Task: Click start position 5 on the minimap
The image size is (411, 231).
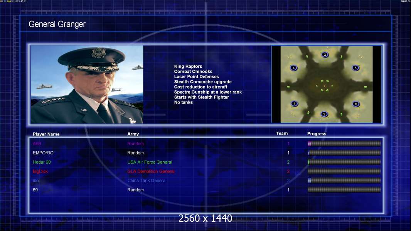Action: click(355, 68)
